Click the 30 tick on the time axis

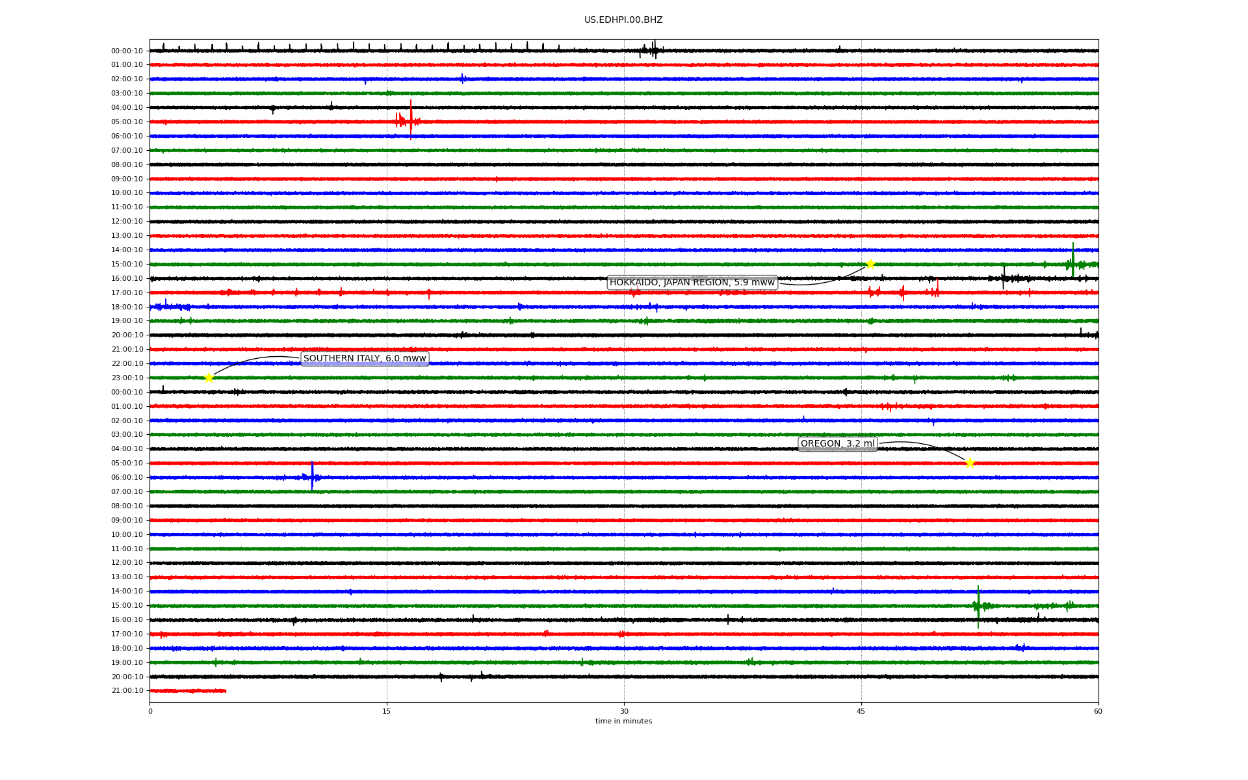point(624,711)
